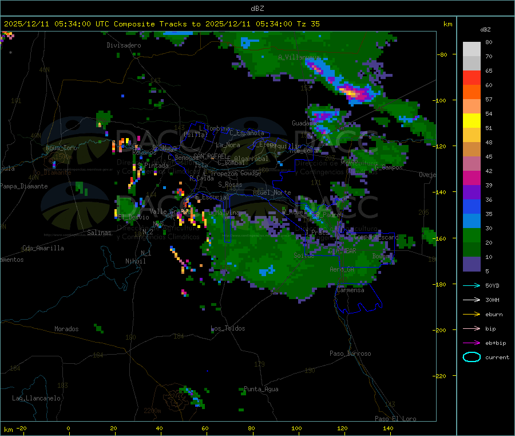The height and width of the screenshot is (436, 515).
Task: Select the Paso_Barroso place label
Action: (x=350, y=353)
